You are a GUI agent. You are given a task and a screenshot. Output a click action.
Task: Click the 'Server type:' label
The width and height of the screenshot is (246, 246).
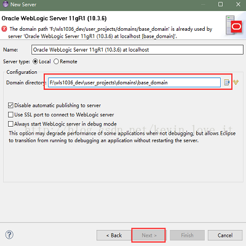pyautogui.click(x=17, y=61)
